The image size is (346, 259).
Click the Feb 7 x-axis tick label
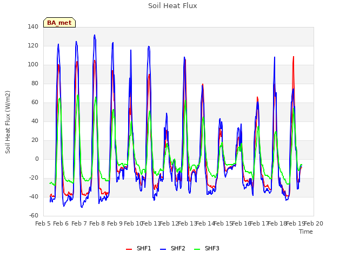click(x=79, y=223)
